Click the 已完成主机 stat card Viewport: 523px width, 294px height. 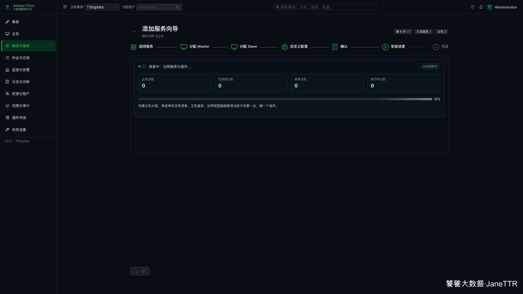[251, 83]
